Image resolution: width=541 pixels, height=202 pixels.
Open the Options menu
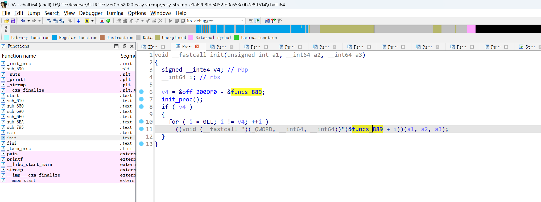(137, 13)
